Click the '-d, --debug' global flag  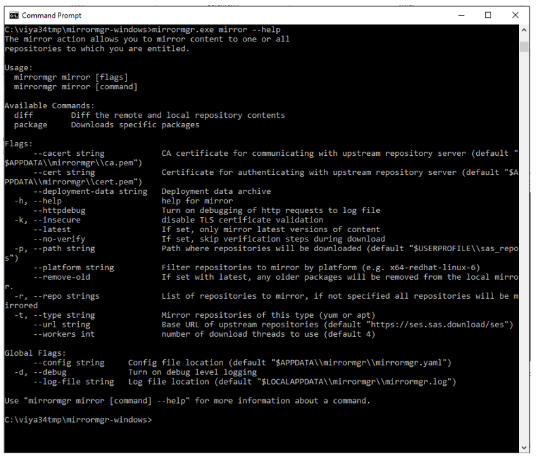click(x=40, y=372)
